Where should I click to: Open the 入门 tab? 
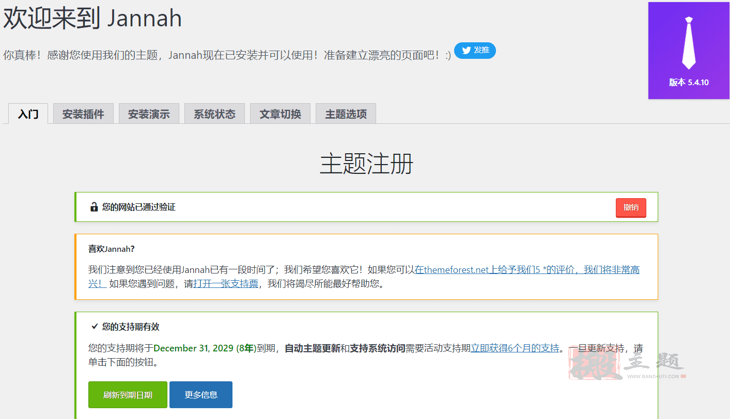point(28,114)
